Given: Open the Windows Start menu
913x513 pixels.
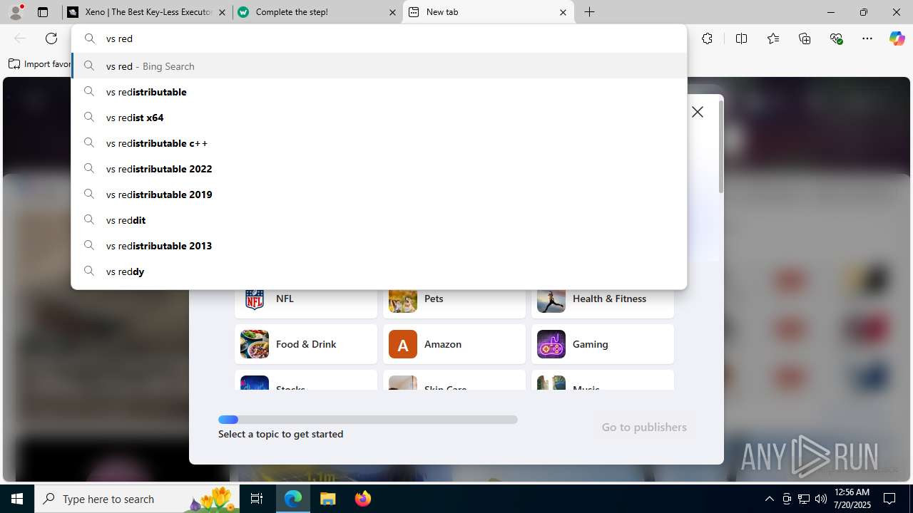Looking at the screenshot, I should pos(17,499).
